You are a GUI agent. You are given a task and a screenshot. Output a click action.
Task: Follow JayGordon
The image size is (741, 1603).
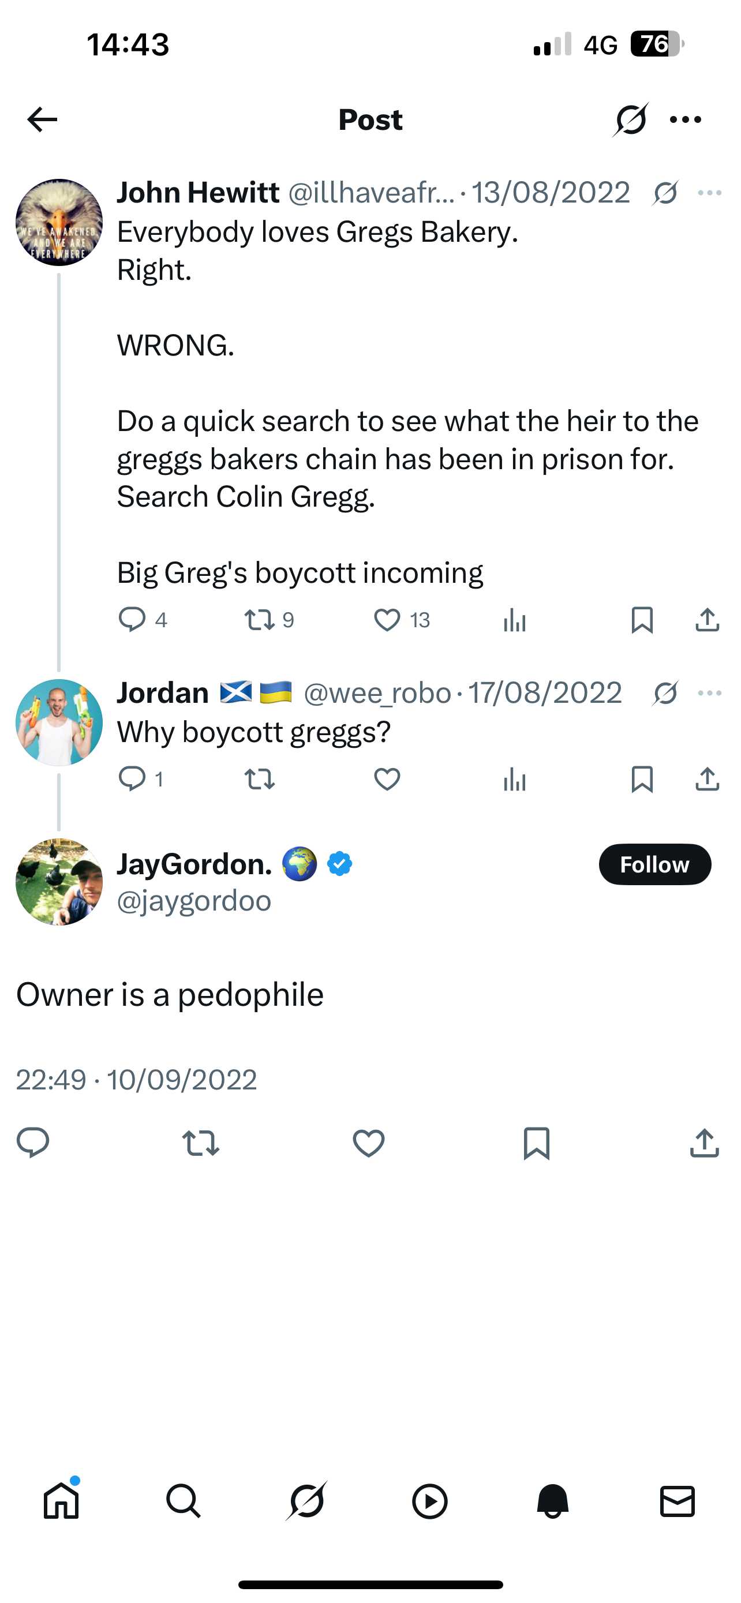pos(654,864)
